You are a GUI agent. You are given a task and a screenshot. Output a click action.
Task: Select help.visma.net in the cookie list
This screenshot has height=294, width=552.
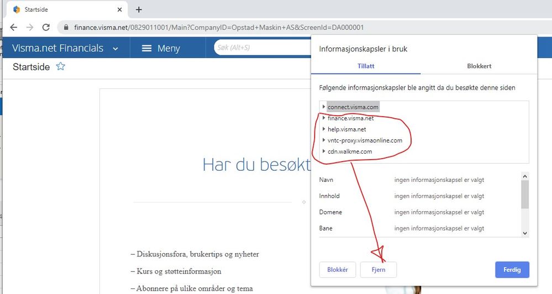(x=347, y=129)
